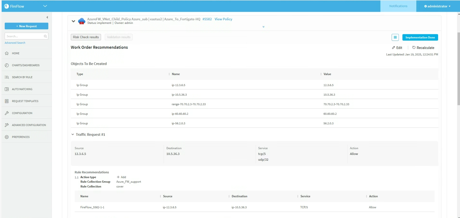Open the View Policy link

(x=223, y=19)
